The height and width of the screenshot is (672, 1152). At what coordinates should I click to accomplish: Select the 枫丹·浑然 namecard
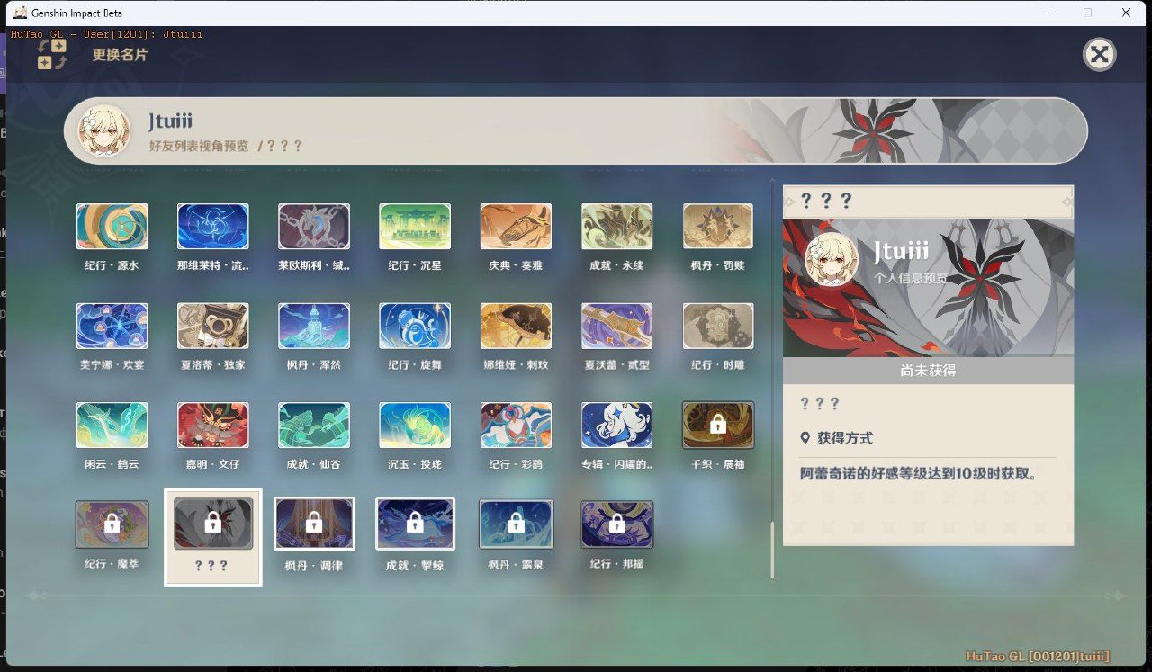tap(314, 326)
